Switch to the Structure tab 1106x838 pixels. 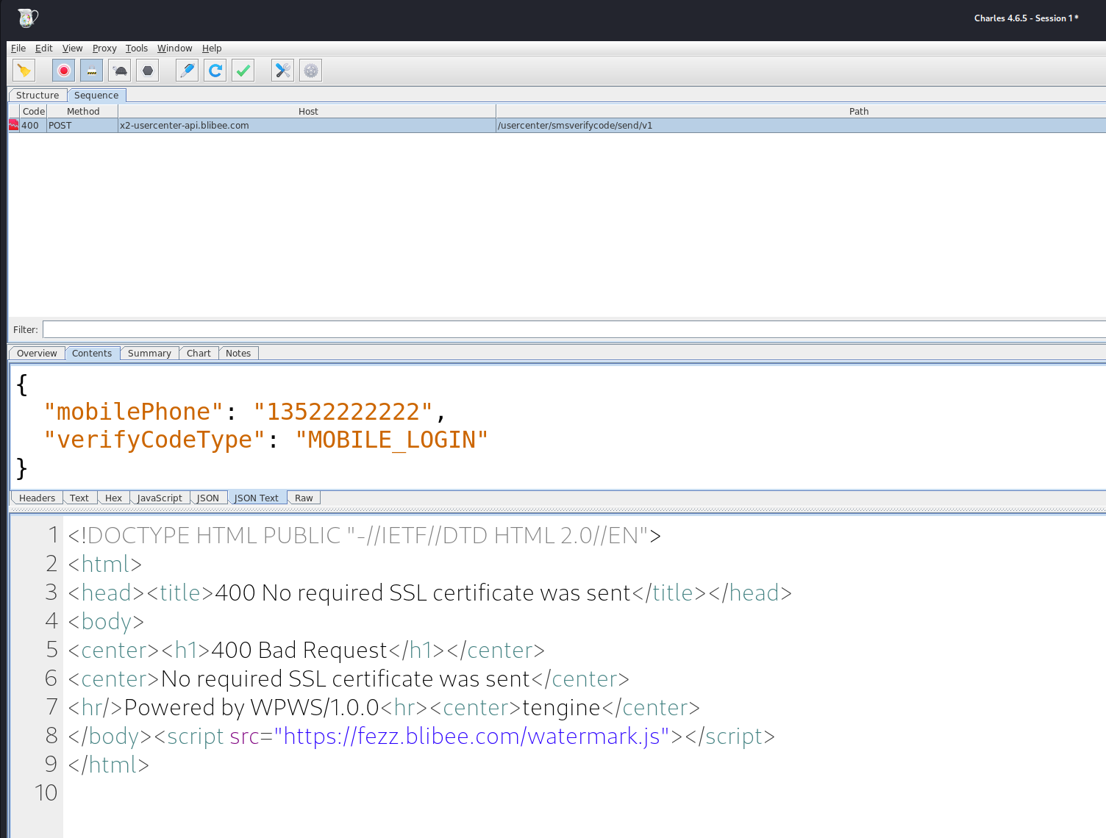(38, 96)
